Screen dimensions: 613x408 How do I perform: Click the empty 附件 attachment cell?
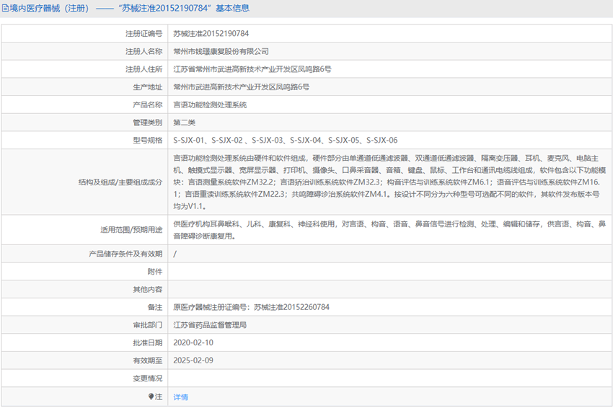click(x=388, y=271)
